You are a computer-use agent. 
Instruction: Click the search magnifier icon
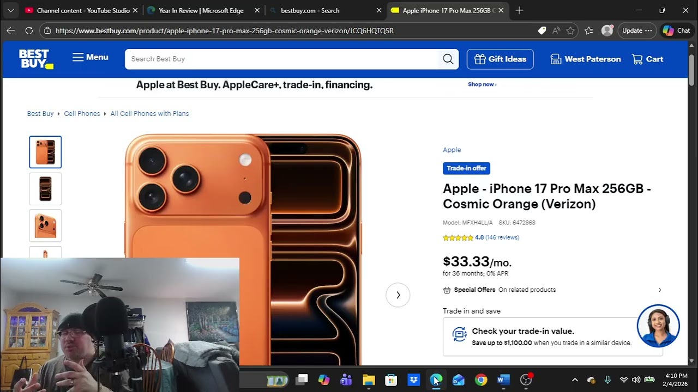[x=448, y=59]
